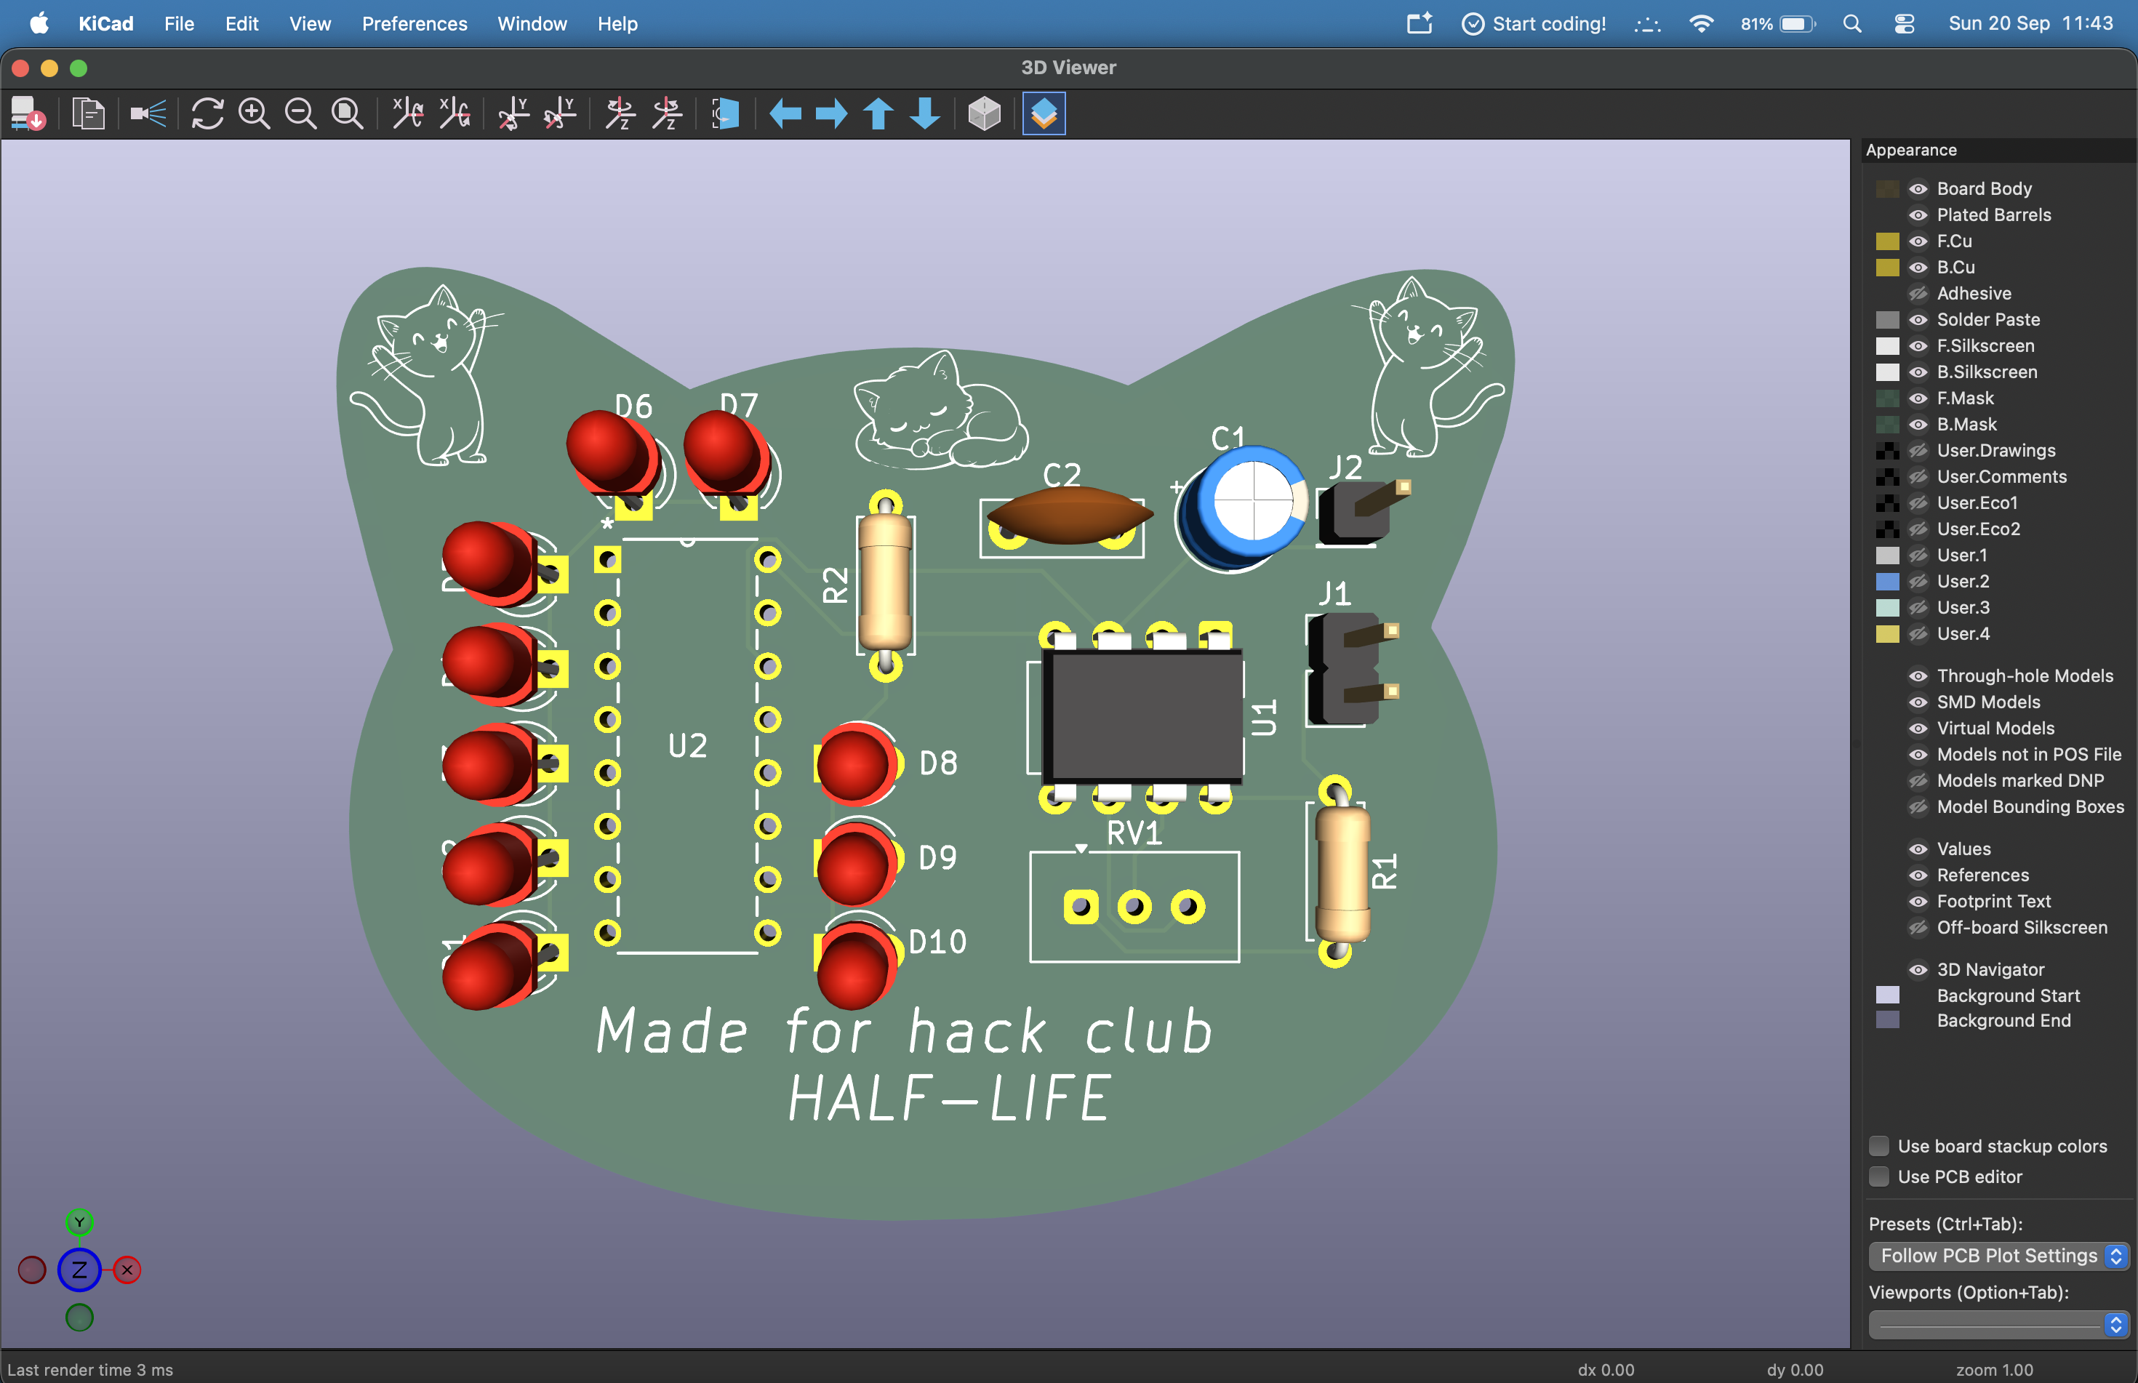The image size is (2138, 1383).
Task: Rotate X counterclockwise toolbar icon
Action: tap(455, 114)
